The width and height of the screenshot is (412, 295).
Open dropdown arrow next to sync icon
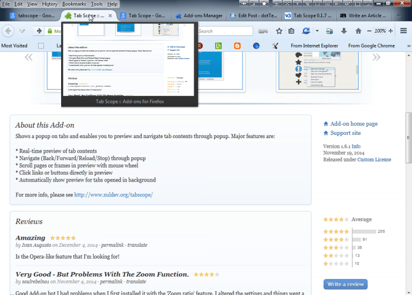(317, 31)
